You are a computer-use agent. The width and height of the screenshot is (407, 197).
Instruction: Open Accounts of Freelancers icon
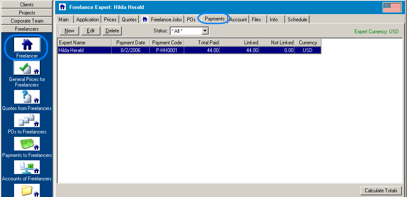click(x=27, y=167)
